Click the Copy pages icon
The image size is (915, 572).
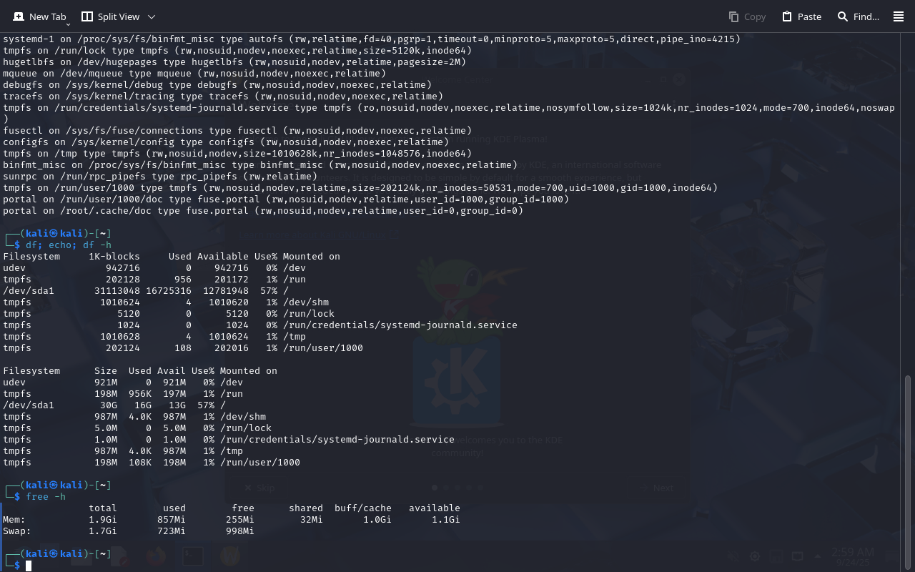coord(733,16)
